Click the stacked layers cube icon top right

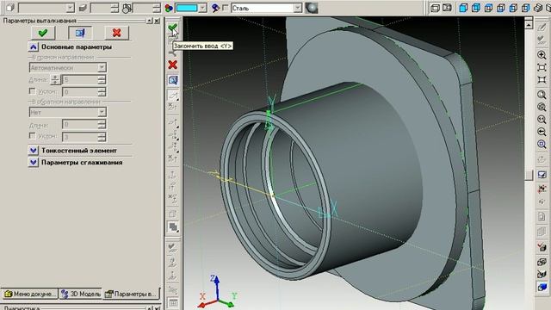tap(537, 8)
